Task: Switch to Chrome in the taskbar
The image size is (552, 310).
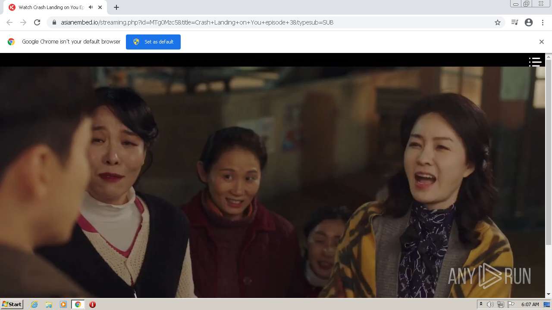Action: (78, 304)
